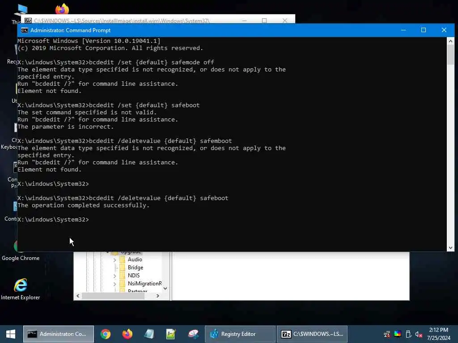The height and width of the screenshot is (343, 458).
Task: Click 'The operation completed successfully.' output line
Action: pyautogui.click(x=84, y=205)
